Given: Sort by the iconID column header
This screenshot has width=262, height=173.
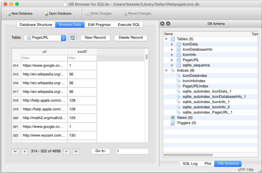Looking at the screenshot, I should pyautogui.click(x=82, y=52).
